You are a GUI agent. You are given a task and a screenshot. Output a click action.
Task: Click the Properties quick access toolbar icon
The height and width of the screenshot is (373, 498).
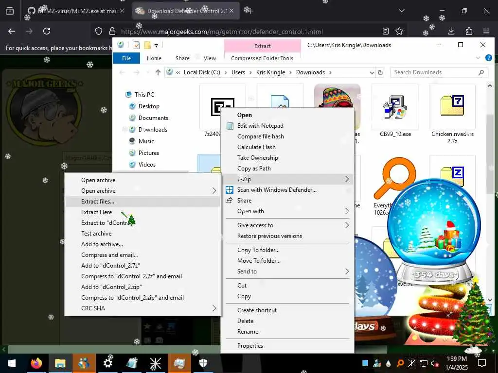137,45
